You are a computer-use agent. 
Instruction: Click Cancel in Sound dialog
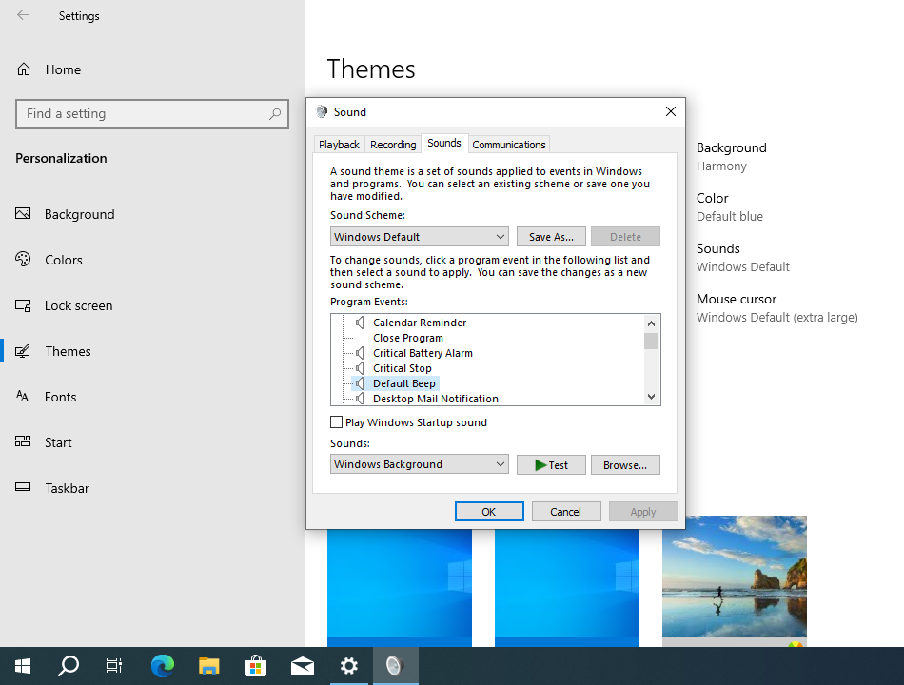565,512
